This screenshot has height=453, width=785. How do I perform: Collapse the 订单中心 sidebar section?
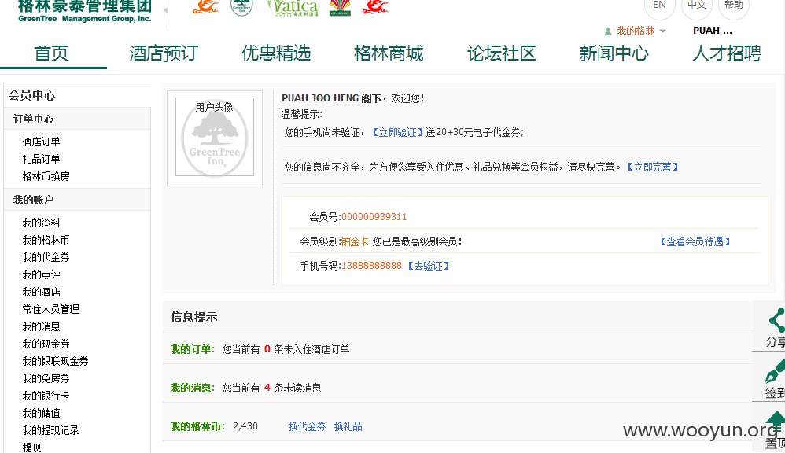click(x=77, y=119)
